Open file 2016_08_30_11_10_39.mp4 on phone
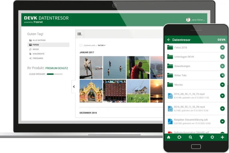This screenshot has height=153, width=229. tap(189, 107)
